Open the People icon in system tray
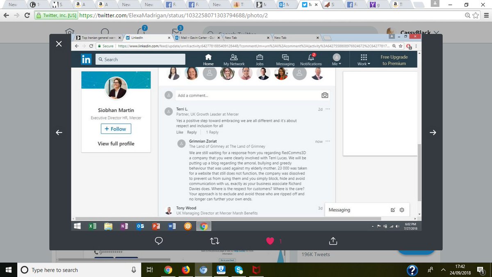This screenshot has width=492, height=277. click(430, 270)
